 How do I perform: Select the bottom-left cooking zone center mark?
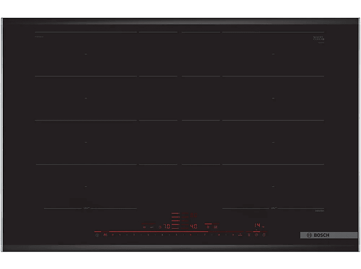pos(86,187)
